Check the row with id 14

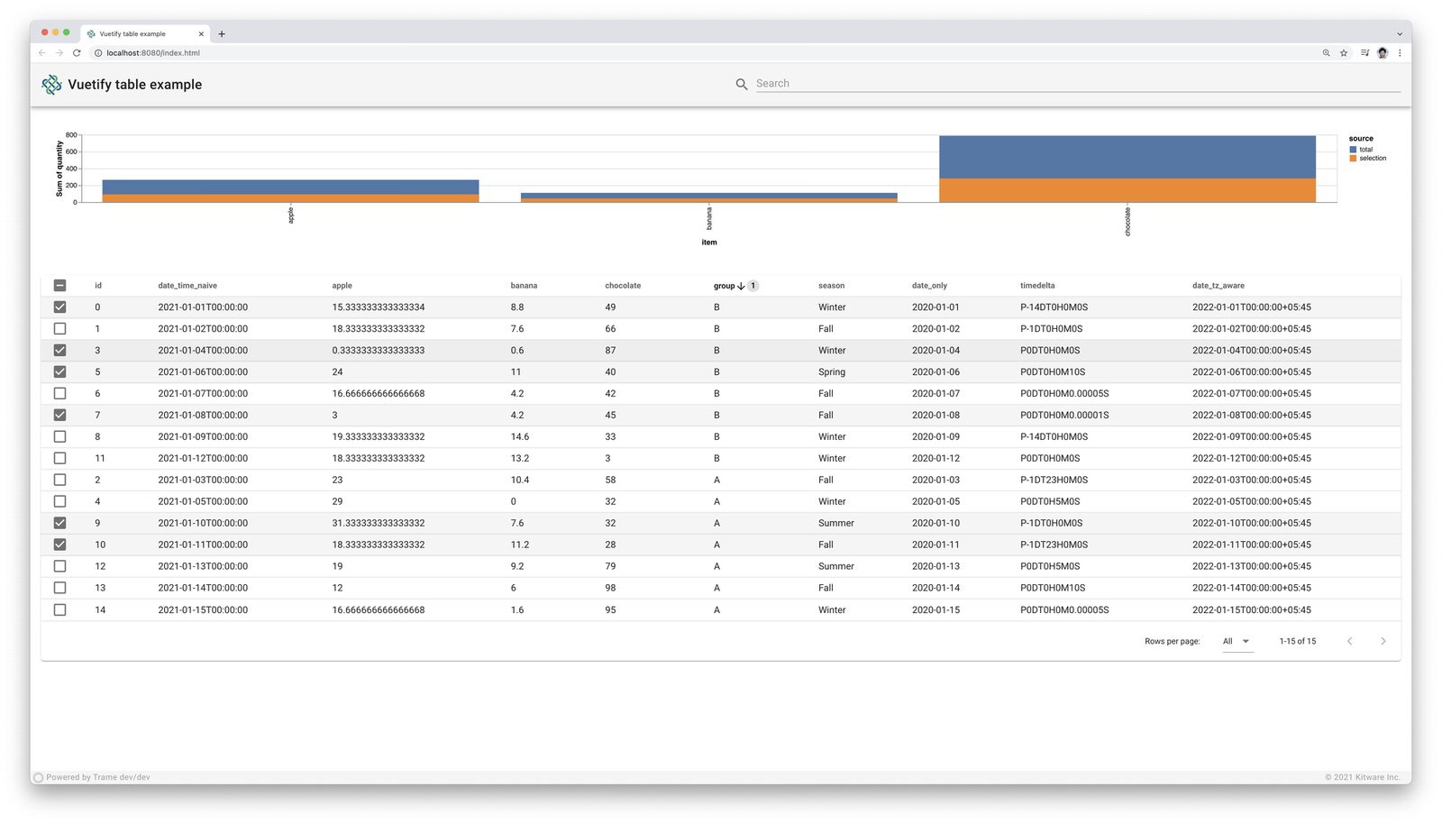pos(59,609)
